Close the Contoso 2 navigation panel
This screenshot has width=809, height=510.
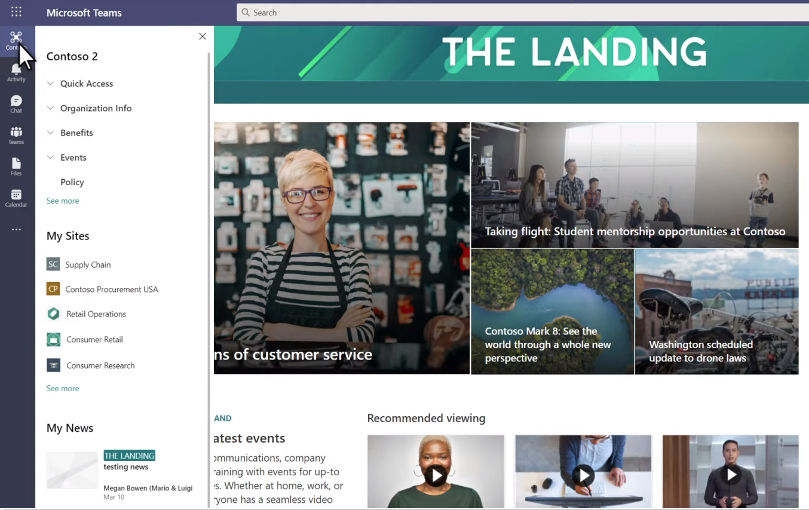(203, 36)
